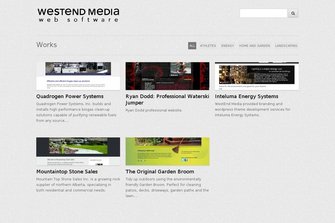Screen dimensions: 335x223
Task: Focus the search text field
Action: click(263, 13)
